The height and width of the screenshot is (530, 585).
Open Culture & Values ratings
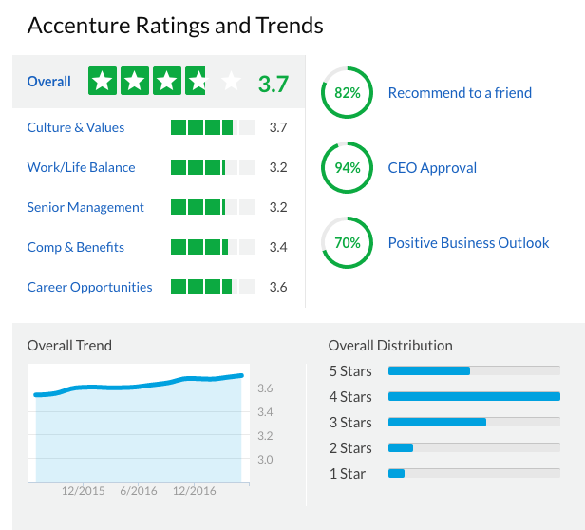point(76,127)
